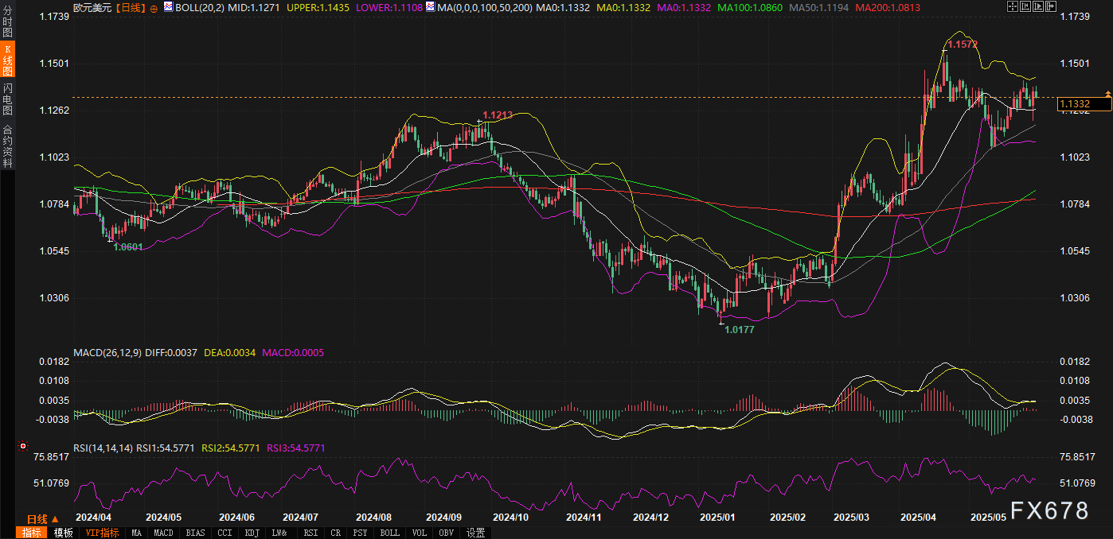
Task: Click the BOLL indicator settings icon
Action: coord(167,7)
